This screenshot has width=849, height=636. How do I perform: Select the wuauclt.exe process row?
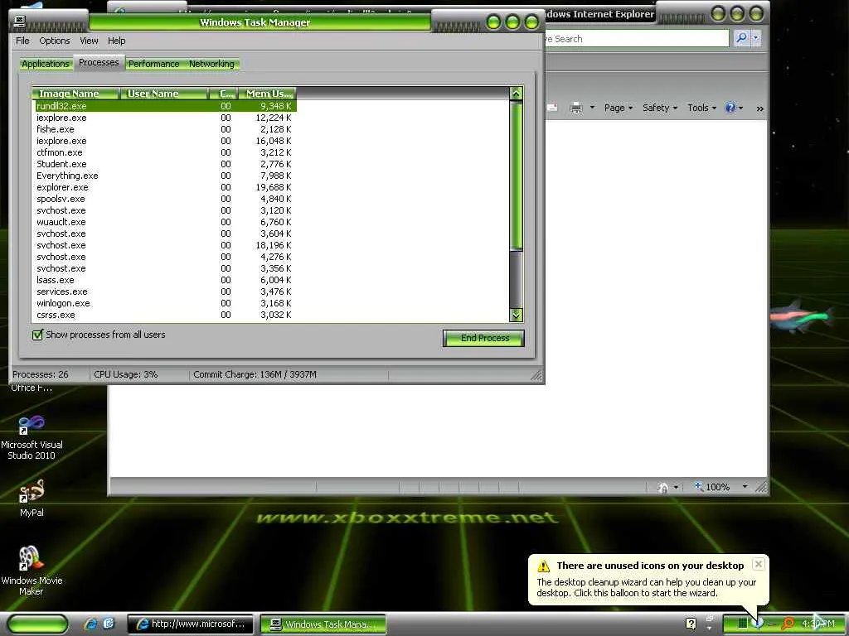pos(164,222)
